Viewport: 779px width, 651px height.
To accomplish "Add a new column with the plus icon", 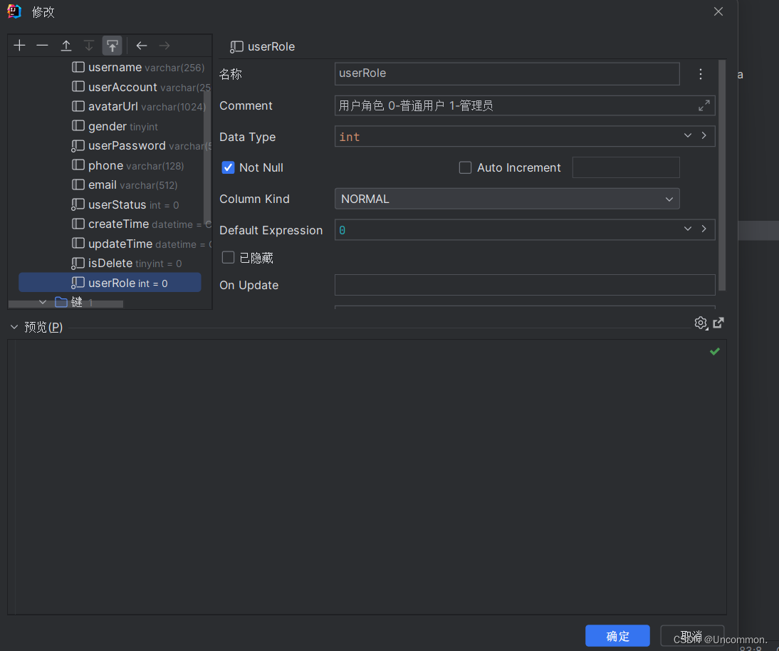I will tap(19, 45).
